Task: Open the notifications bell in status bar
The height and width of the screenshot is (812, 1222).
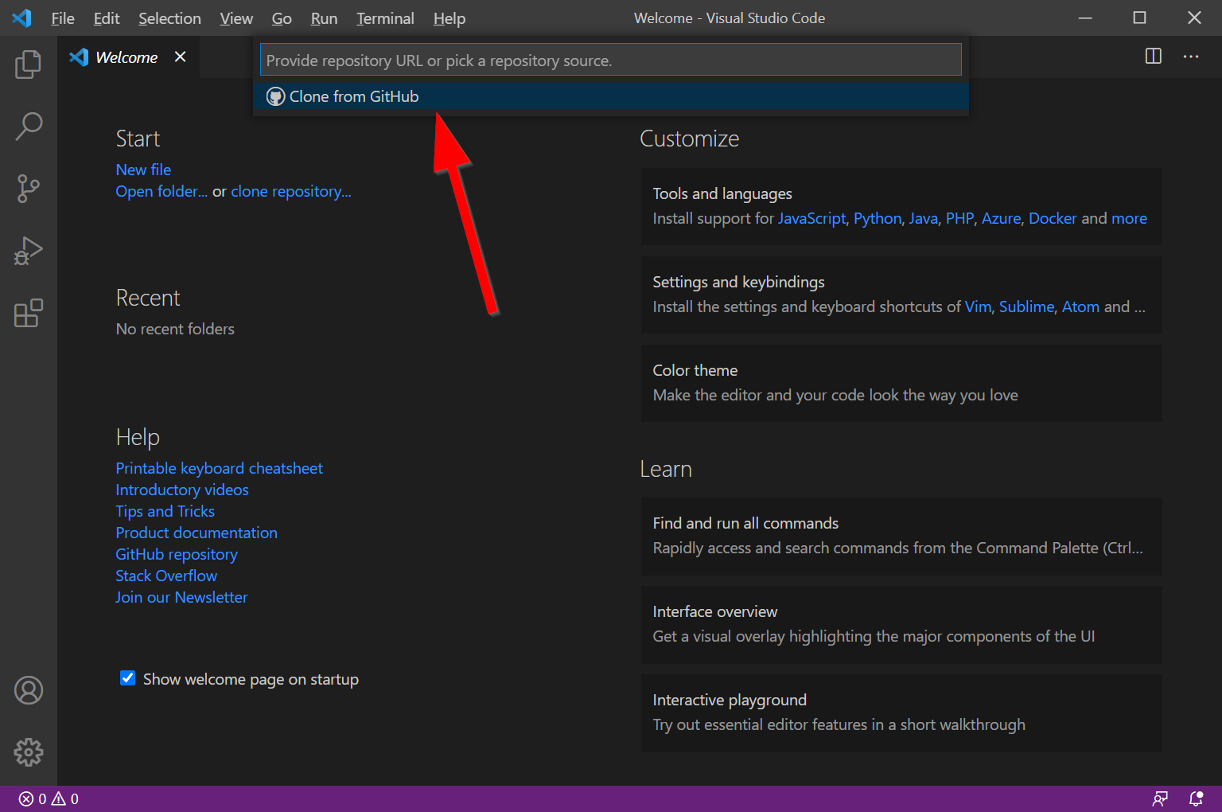Action: point(1196,798)
